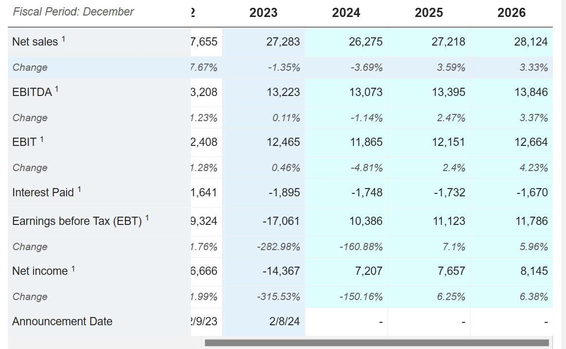This screenshot has height=349, width=566.
Task: Click the Fiscal Period: December label
Action: coord(73,12)
